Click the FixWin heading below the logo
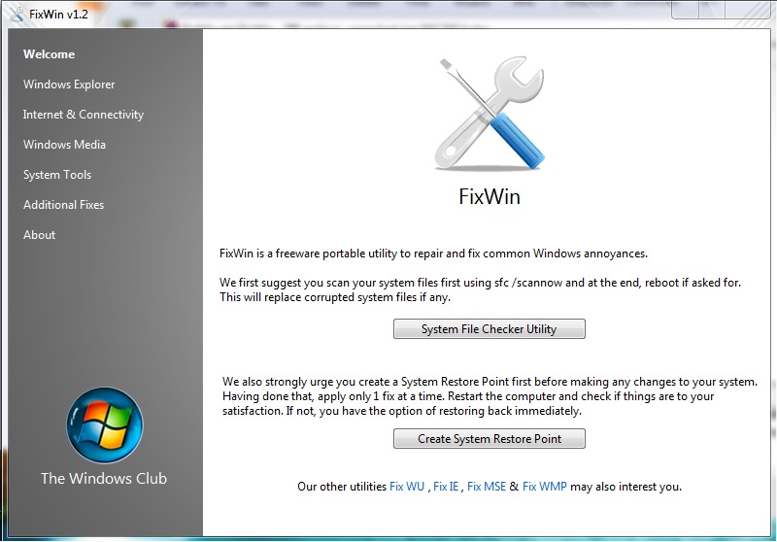The height and width of the screenshot is (542, 777). pos(490,196)
